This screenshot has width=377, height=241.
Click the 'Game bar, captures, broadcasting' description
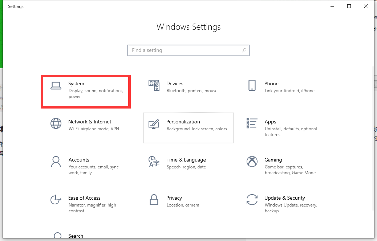(x=290, y=170)
